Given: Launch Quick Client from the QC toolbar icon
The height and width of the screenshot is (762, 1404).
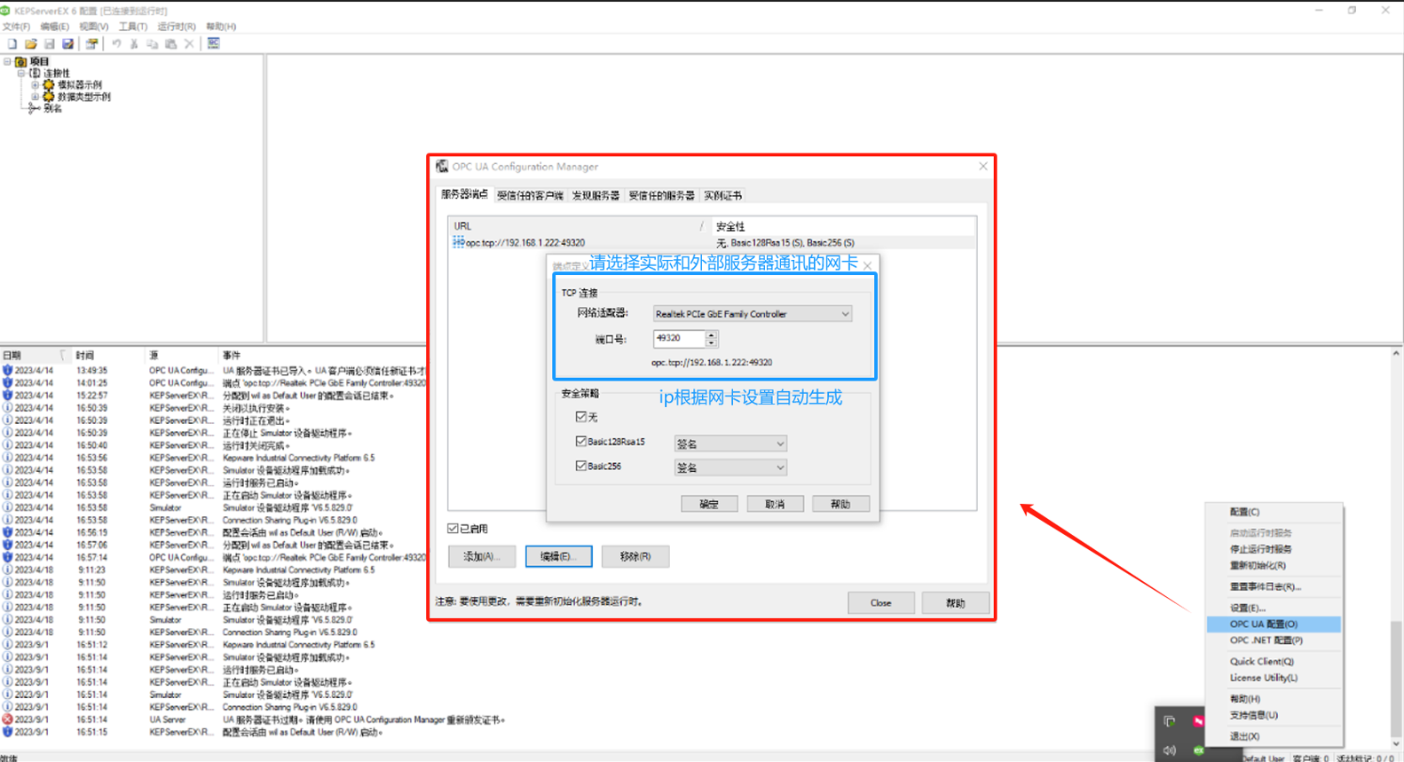Looking at the screenshot, I should click(214, 43).
